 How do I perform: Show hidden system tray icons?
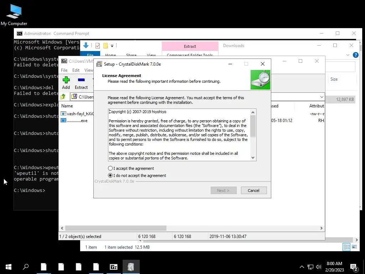(x=302, y=267)
